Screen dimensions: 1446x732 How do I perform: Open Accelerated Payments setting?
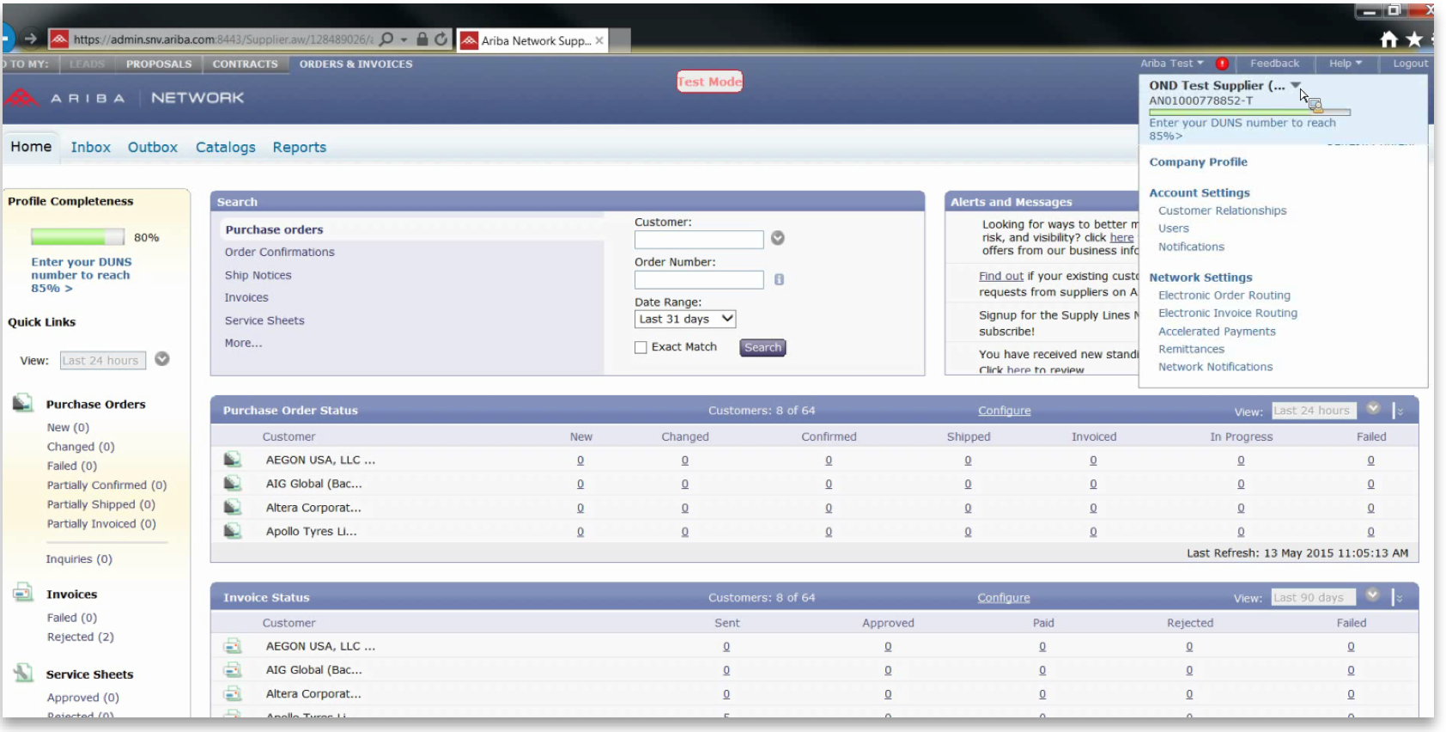point(1217,331)
